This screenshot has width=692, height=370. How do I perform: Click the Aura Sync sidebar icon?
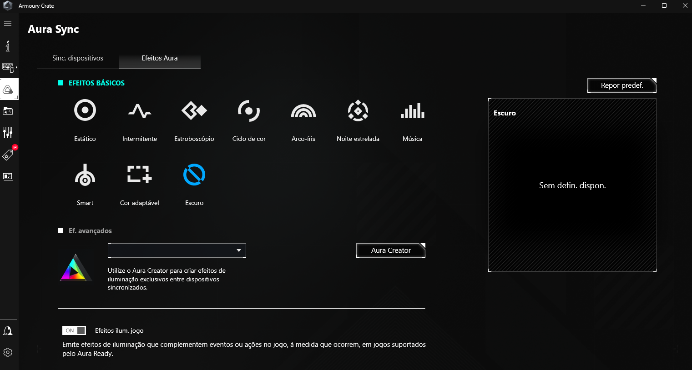tap(8, 89)
